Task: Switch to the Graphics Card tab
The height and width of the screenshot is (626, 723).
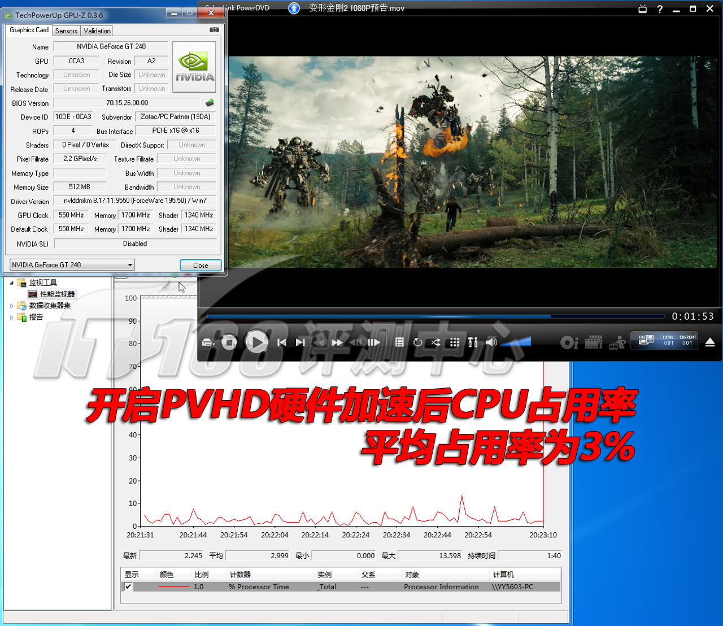Action: click(x=29, y=30)
